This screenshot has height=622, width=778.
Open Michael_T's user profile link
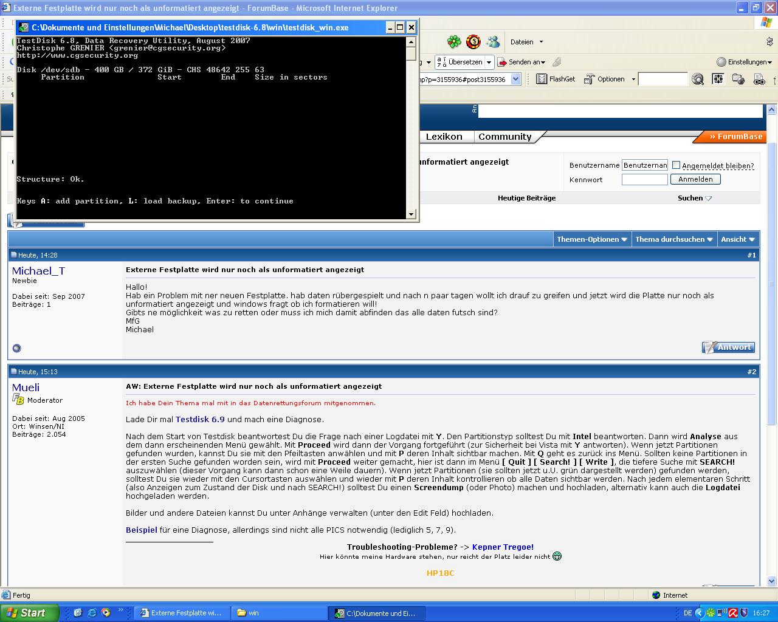tap(38, 271)
